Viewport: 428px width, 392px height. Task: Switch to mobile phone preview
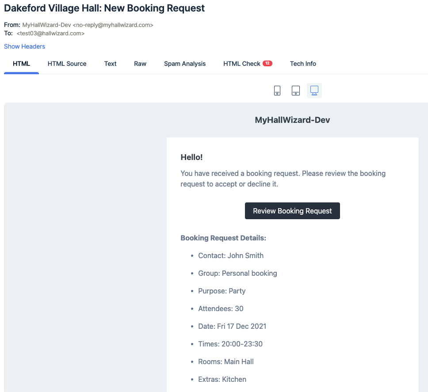(277, 91)
